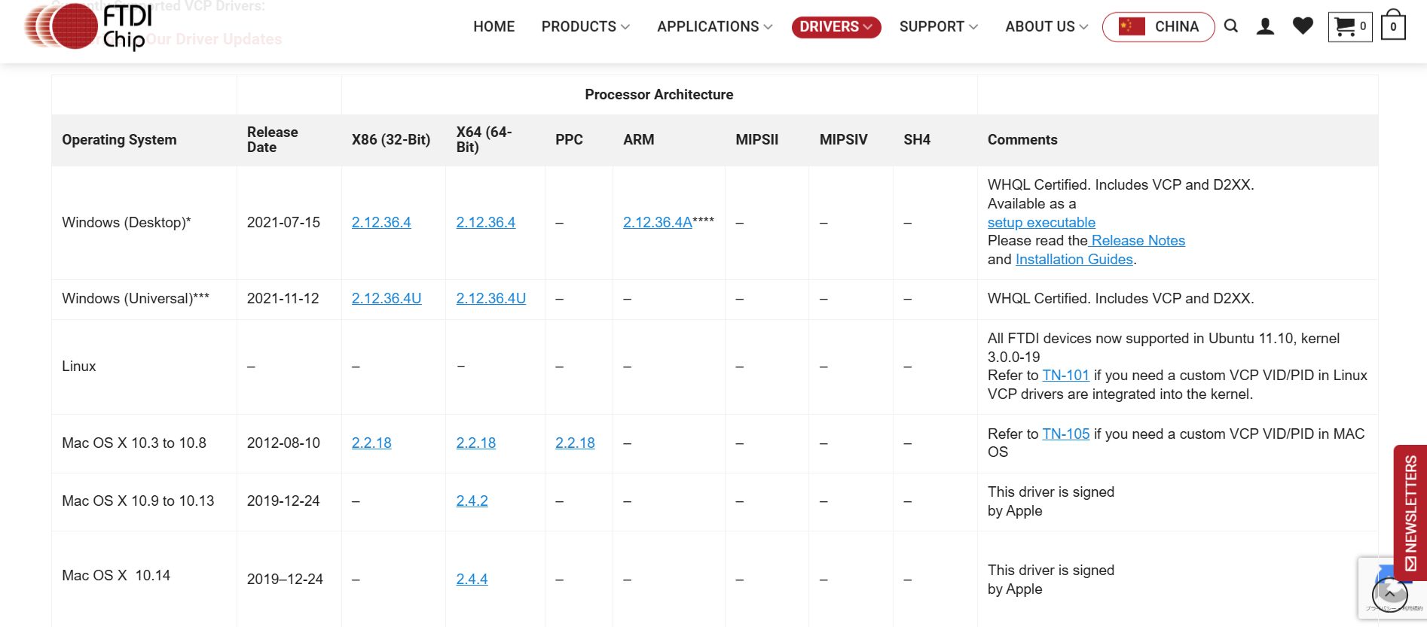Download Windows Desktop X64 driver 2.12.36.4
Viewport: 1427px width, 627px height.
click(x=486, y=222)
